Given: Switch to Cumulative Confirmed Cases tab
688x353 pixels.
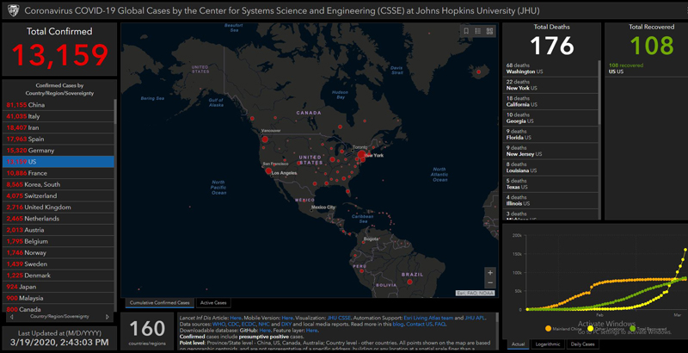Looking at the screenshot, I should point(160,302).
